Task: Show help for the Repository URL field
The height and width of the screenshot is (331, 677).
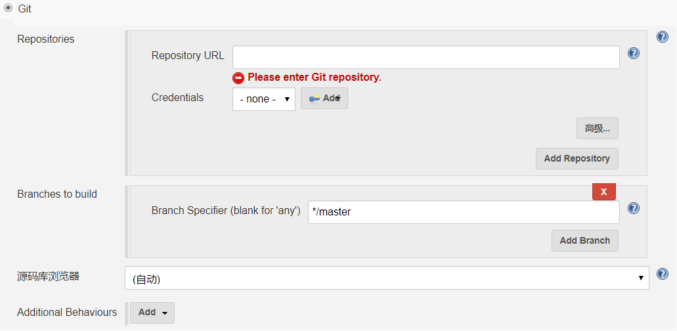Action: pyautogui.click(x=634, y=53)
